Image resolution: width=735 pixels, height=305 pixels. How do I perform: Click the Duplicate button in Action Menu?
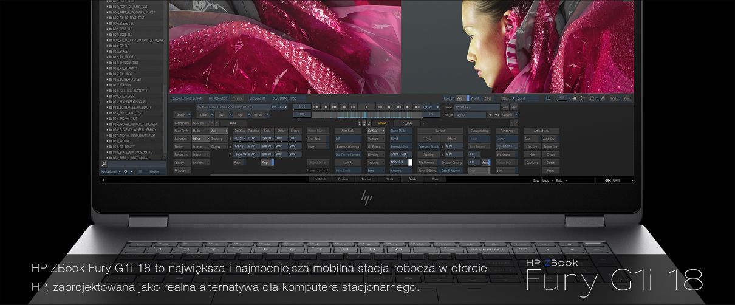point(532,163)
